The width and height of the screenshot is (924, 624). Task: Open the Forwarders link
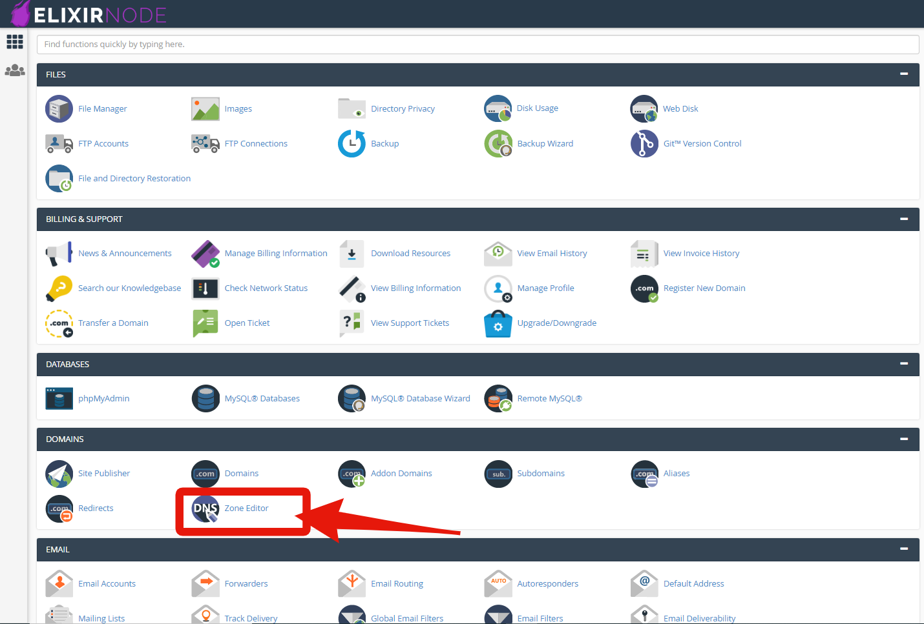point(246,584)
